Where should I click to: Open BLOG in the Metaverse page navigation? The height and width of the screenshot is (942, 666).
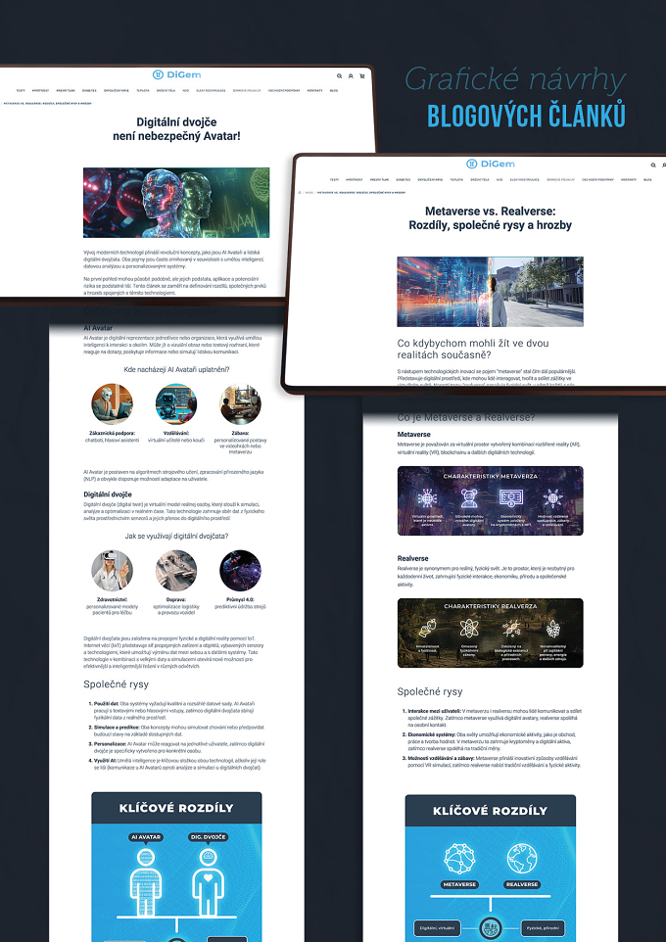[x=647, y=179]
